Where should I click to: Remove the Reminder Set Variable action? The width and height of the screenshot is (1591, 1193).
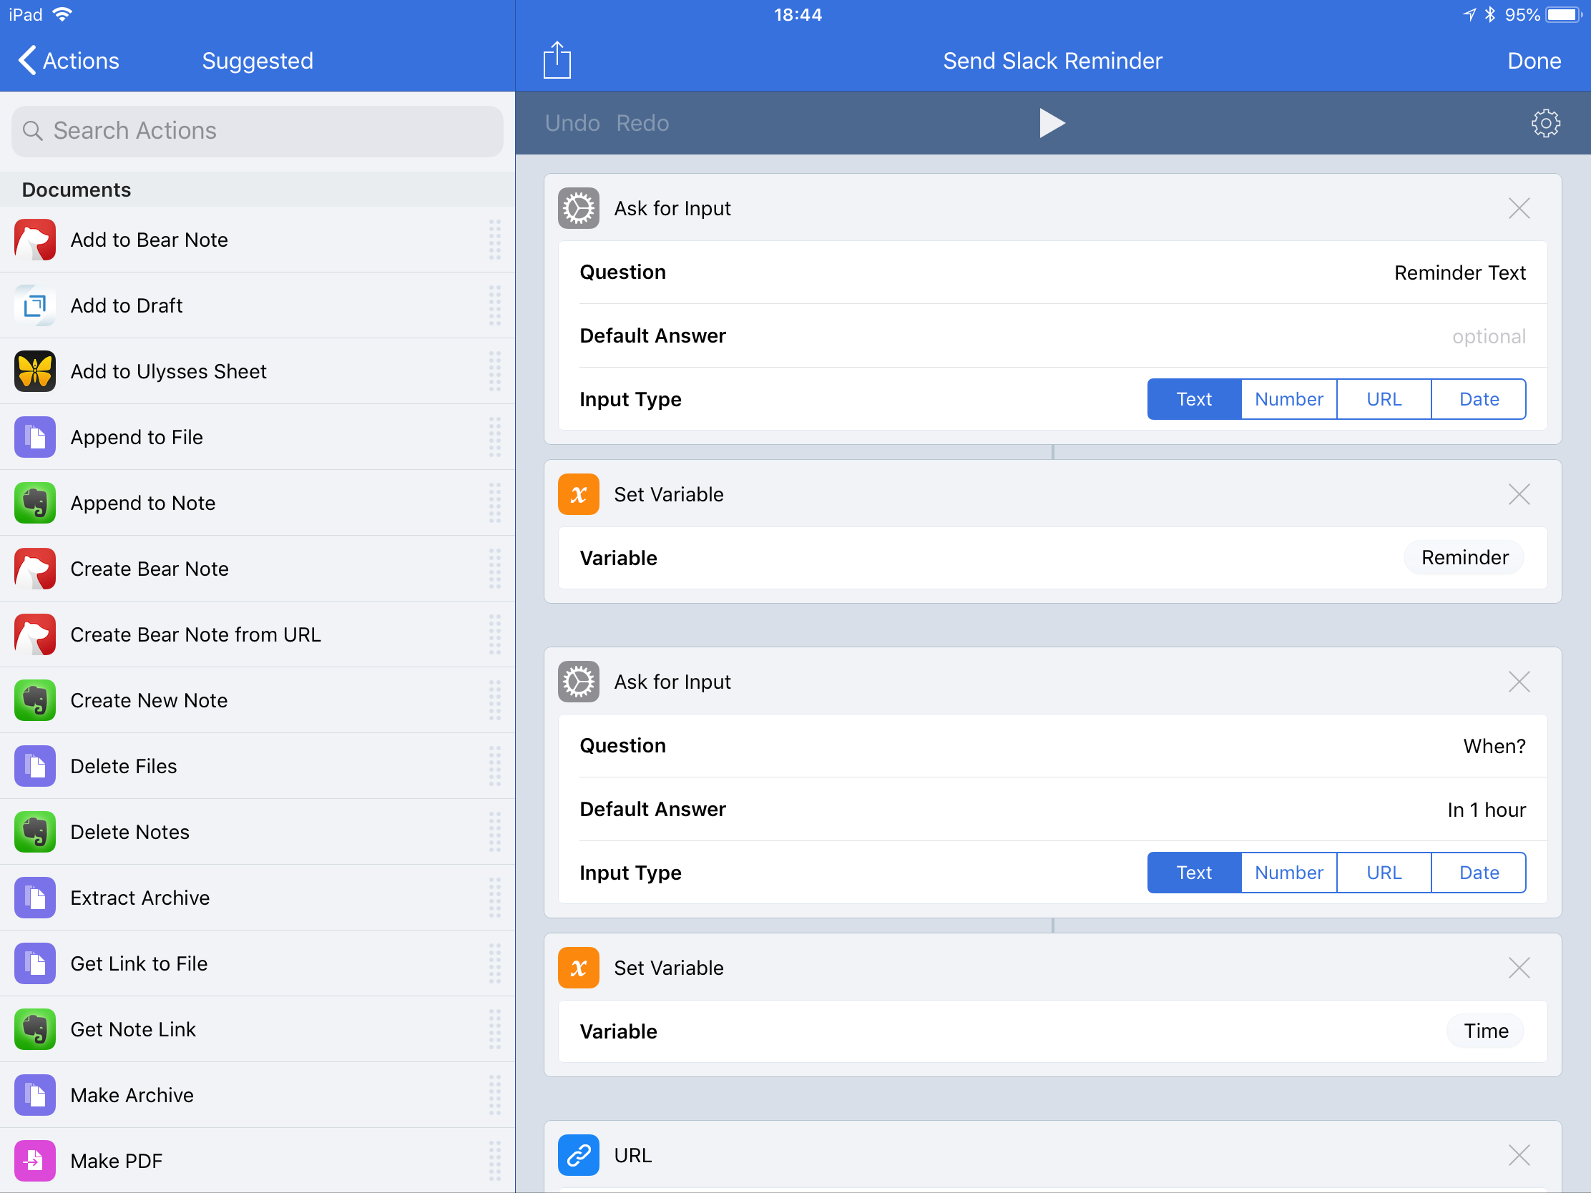[x=1518, y=495]
